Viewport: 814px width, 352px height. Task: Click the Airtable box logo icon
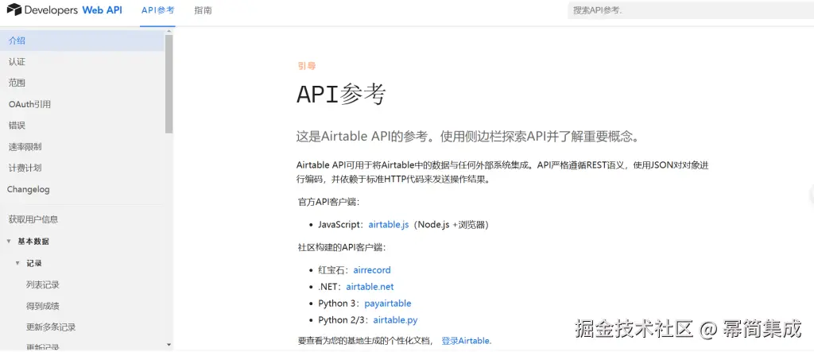point(14,10)
